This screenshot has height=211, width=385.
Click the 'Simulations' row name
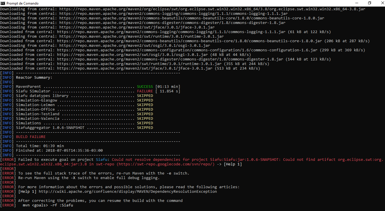(29, 123)
